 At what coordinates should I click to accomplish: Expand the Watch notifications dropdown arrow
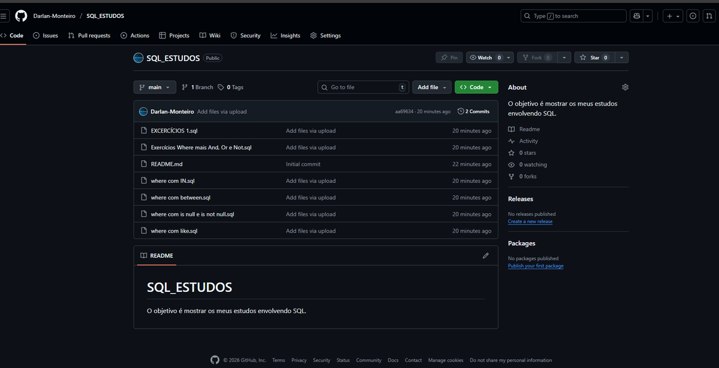click(x=509, y=58)
